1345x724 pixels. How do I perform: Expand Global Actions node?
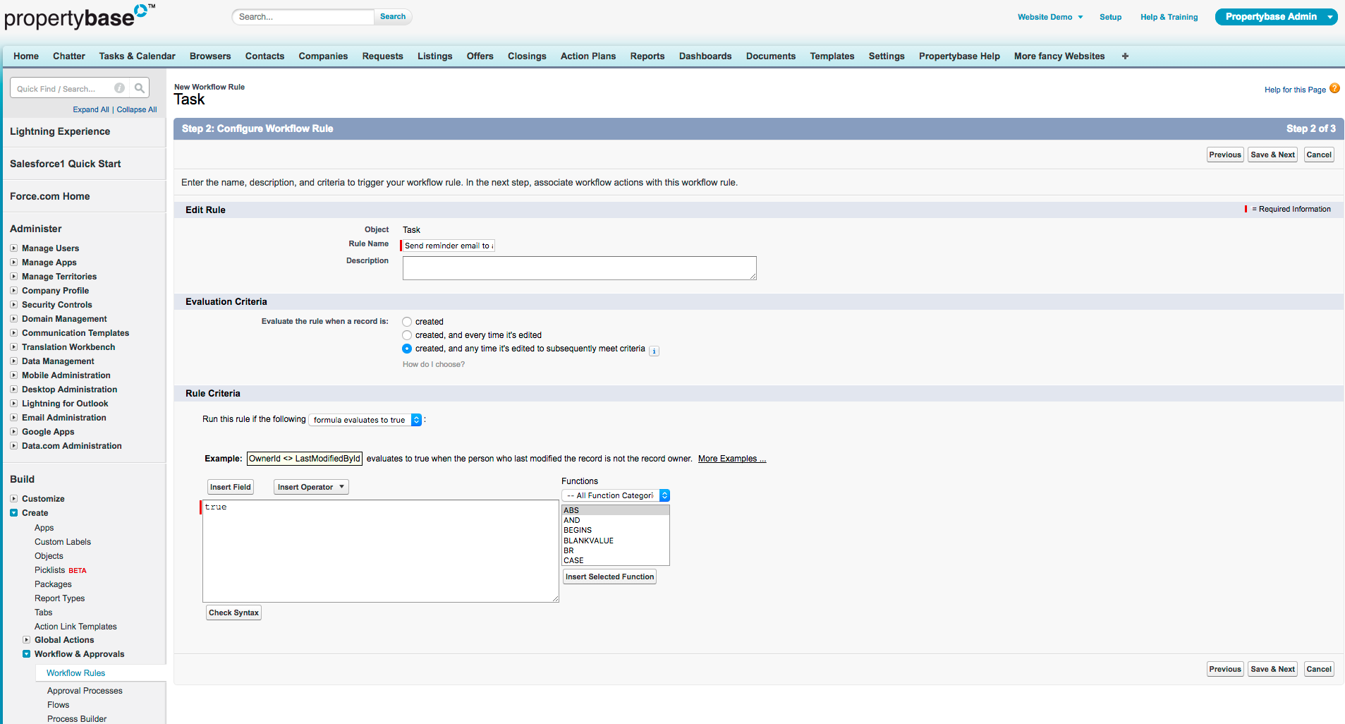coord(26,640)
